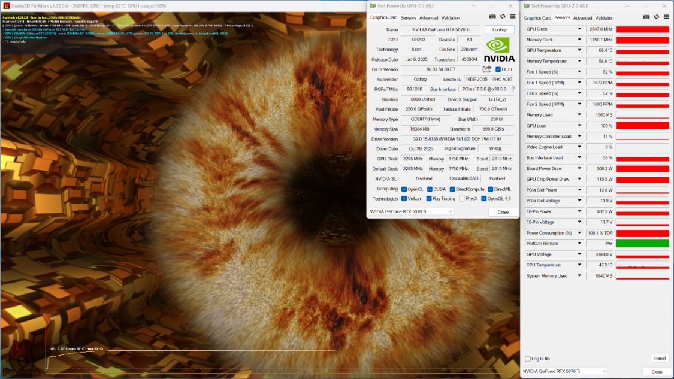This screenshot has width=674, height=379.
Task: Expand the GPU Temperature sensor dropdown
Action: 579,50
